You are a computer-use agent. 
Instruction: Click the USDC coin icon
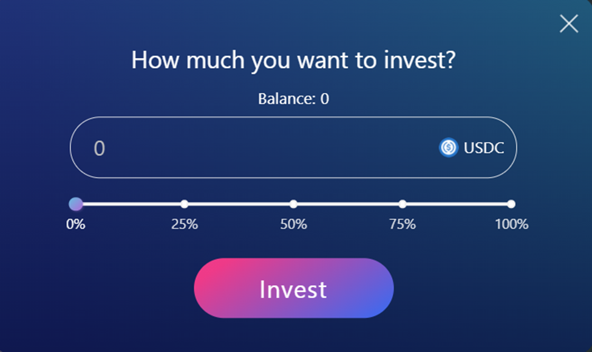(448, 147)
